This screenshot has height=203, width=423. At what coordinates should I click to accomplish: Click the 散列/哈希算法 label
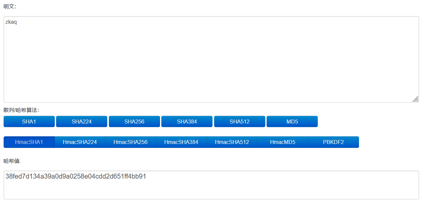tap(21, 110)
